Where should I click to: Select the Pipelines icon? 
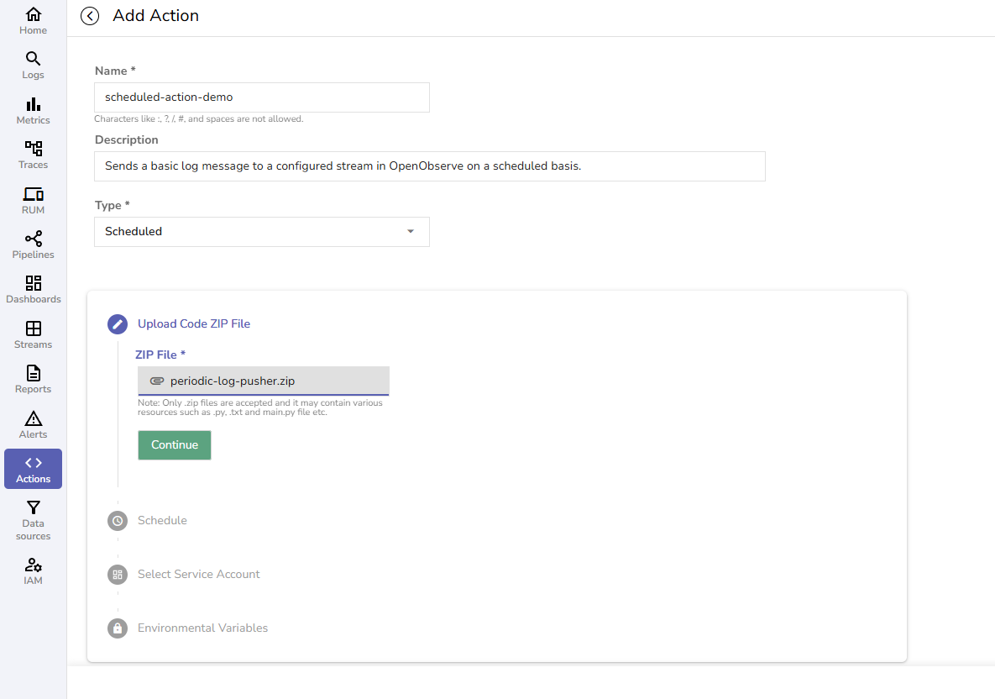(33, 243)
